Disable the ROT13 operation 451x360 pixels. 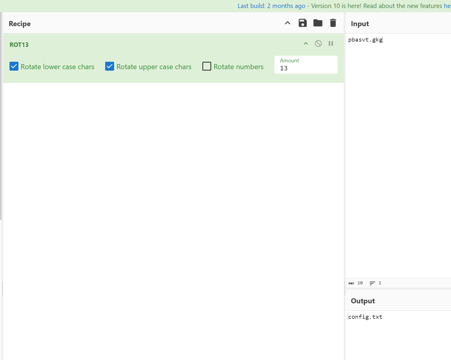click(318, 44)
